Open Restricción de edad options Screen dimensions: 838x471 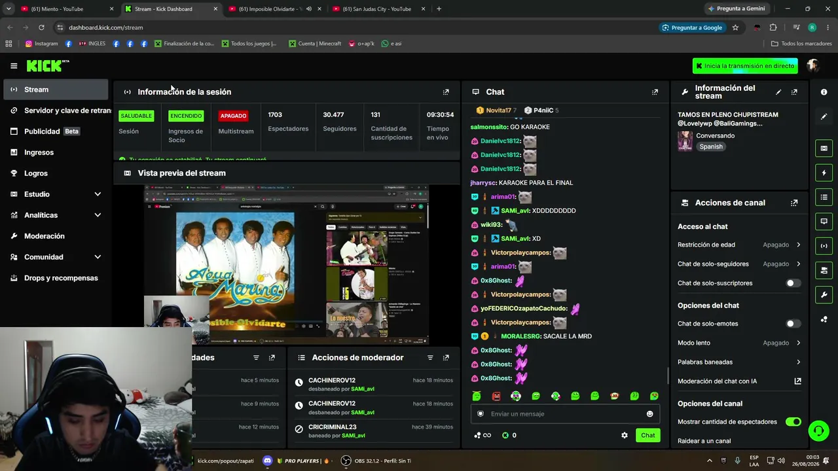(x=739, y=245)
